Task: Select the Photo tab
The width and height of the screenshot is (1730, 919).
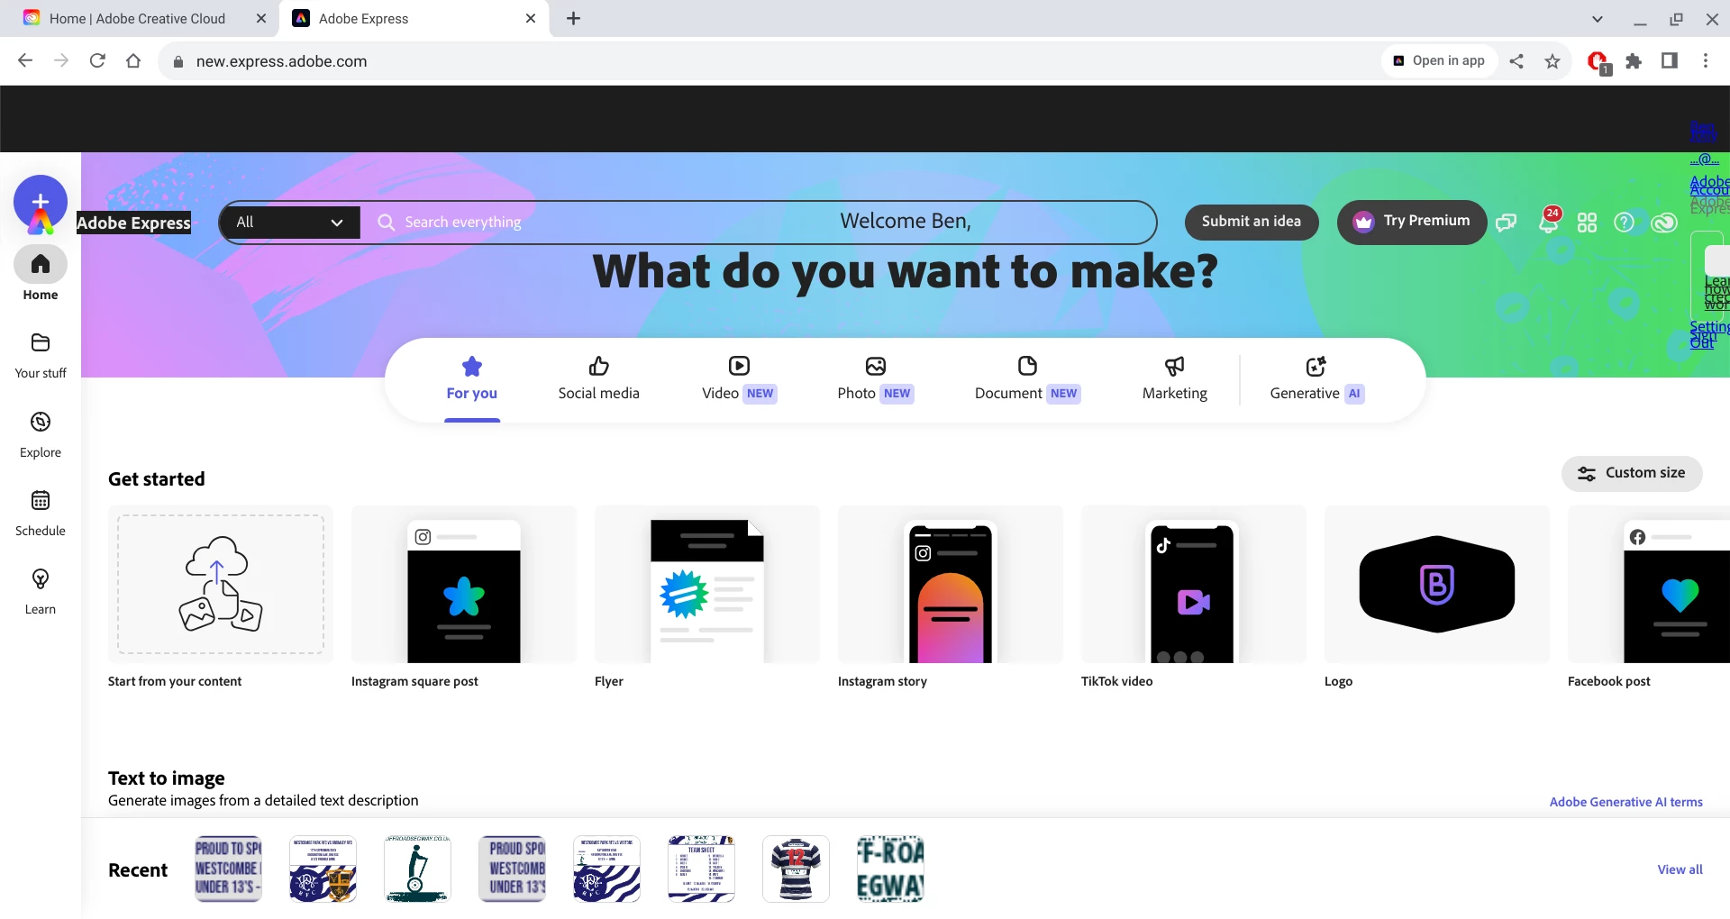Action: click(876, 378)
